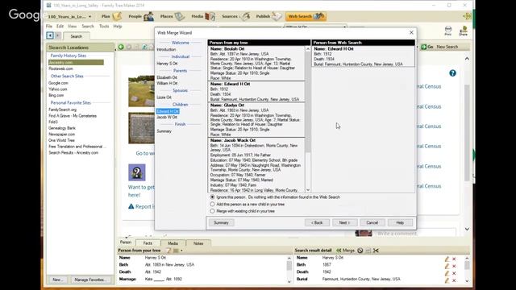Click the pencil icon in the Name row
This screenshot has height=290, width=516.
[x=447, y=259]
